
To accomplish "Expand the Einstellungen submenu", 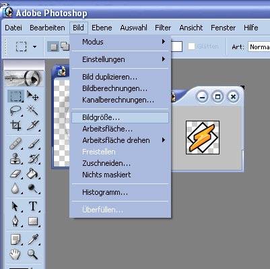I will [x=120, y=59].
